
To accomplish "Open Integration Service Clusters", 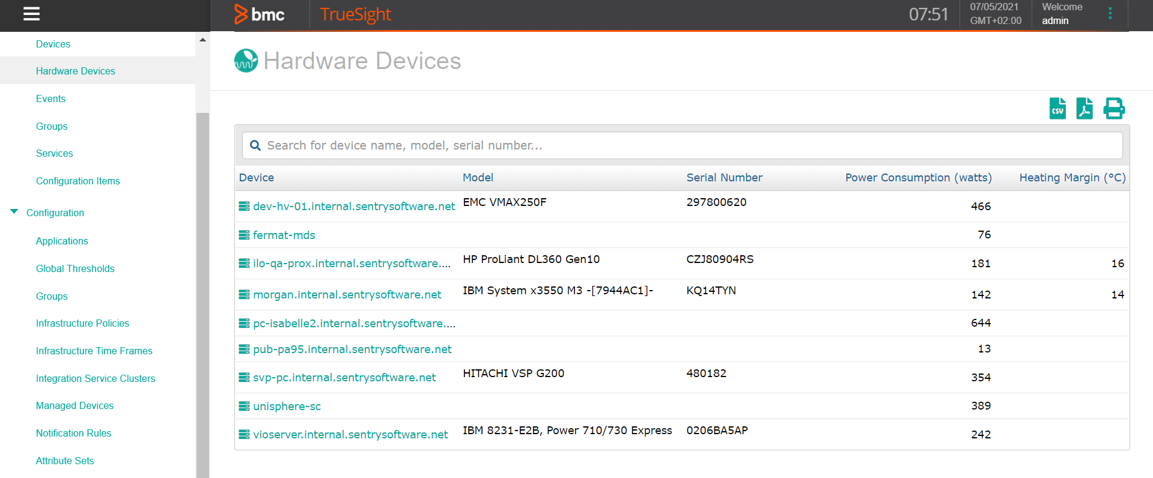I will pos(96,378).
